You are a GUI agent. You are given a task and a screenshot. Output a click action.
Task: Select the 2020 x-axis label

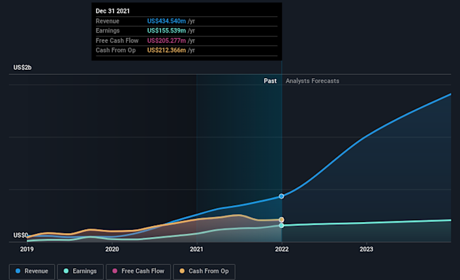112,249
